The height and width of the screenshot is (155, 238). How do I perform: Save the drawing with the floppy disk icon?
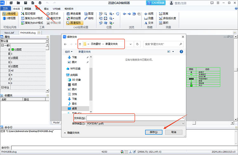pos(25,3)
